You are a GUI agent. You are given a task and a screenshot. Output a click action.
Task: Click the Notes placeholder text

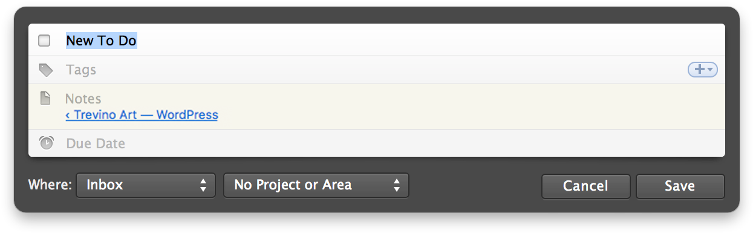pos(83,99)
